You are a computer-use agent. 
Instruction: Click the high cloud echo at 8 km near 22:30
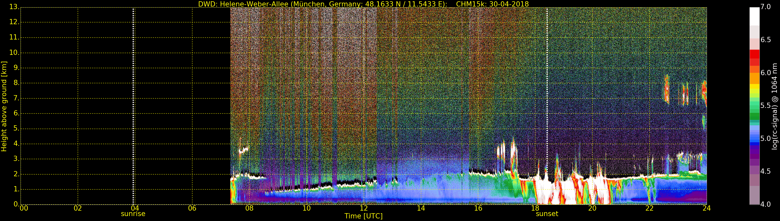[x=666, y=89]
